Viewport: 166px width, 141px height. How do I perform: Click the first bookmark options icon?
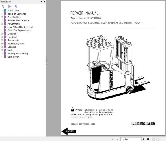pyautogui.click(x=3, y=6)
